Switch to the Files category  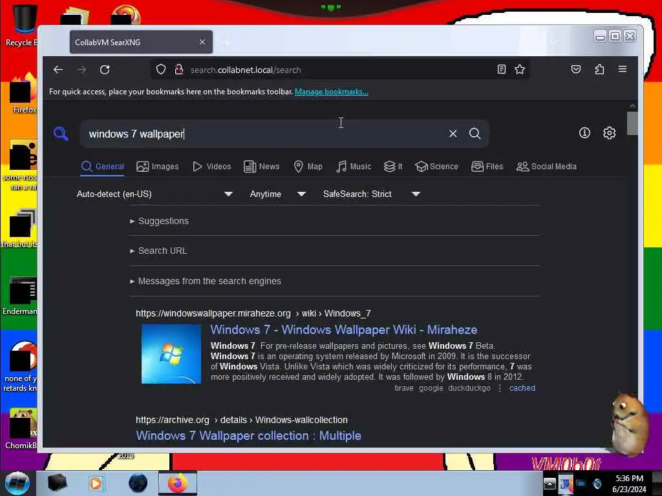487,167
